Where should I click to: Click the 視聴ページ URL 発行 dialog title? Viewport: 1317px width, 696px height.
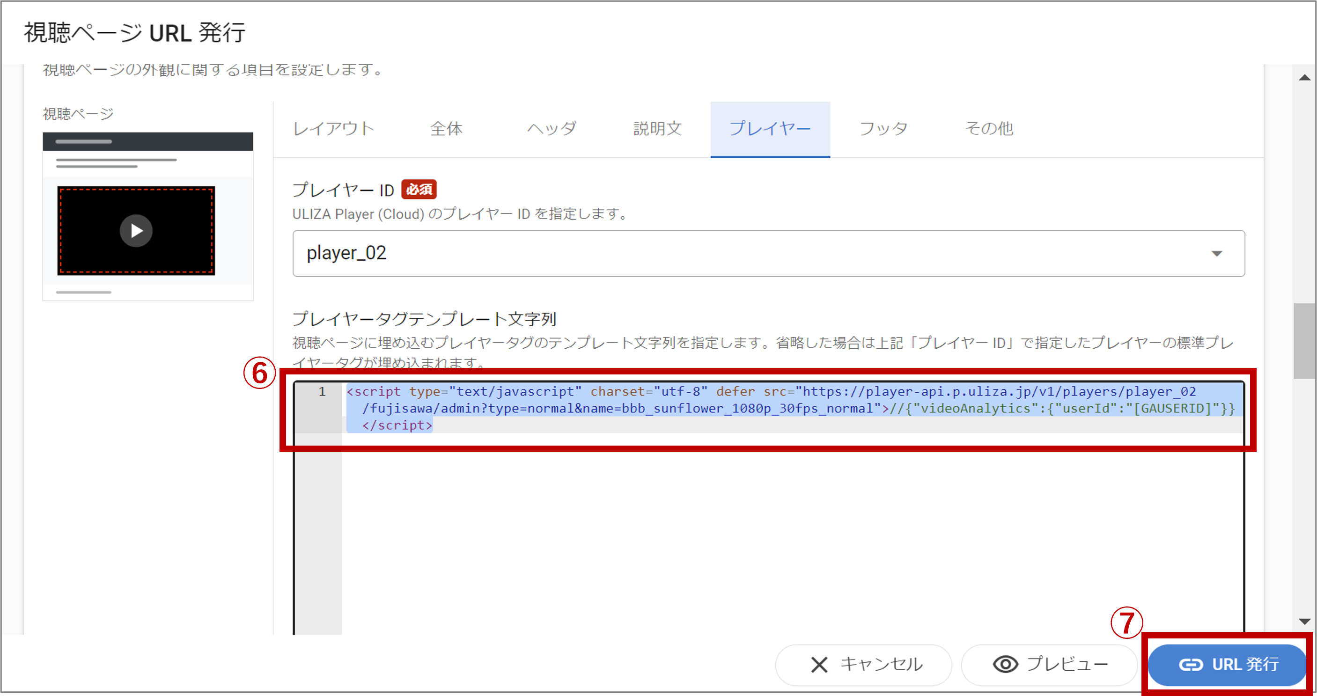pos(135,33)
